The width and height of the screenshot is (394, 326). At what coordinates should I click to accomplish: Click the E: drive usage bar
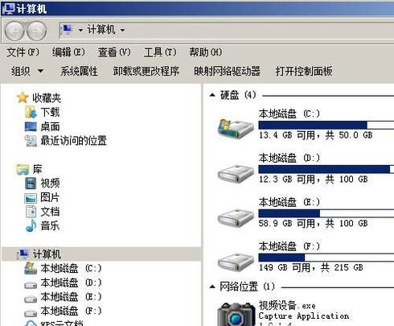pyautogui.click(x=326, y=213)
